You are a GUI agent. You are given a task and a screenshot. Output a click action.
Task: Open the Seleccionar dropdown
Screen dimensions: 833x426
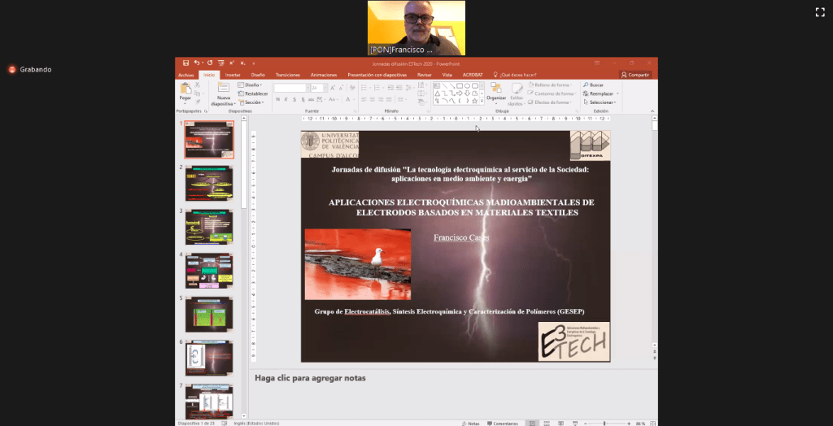point(602,102)
